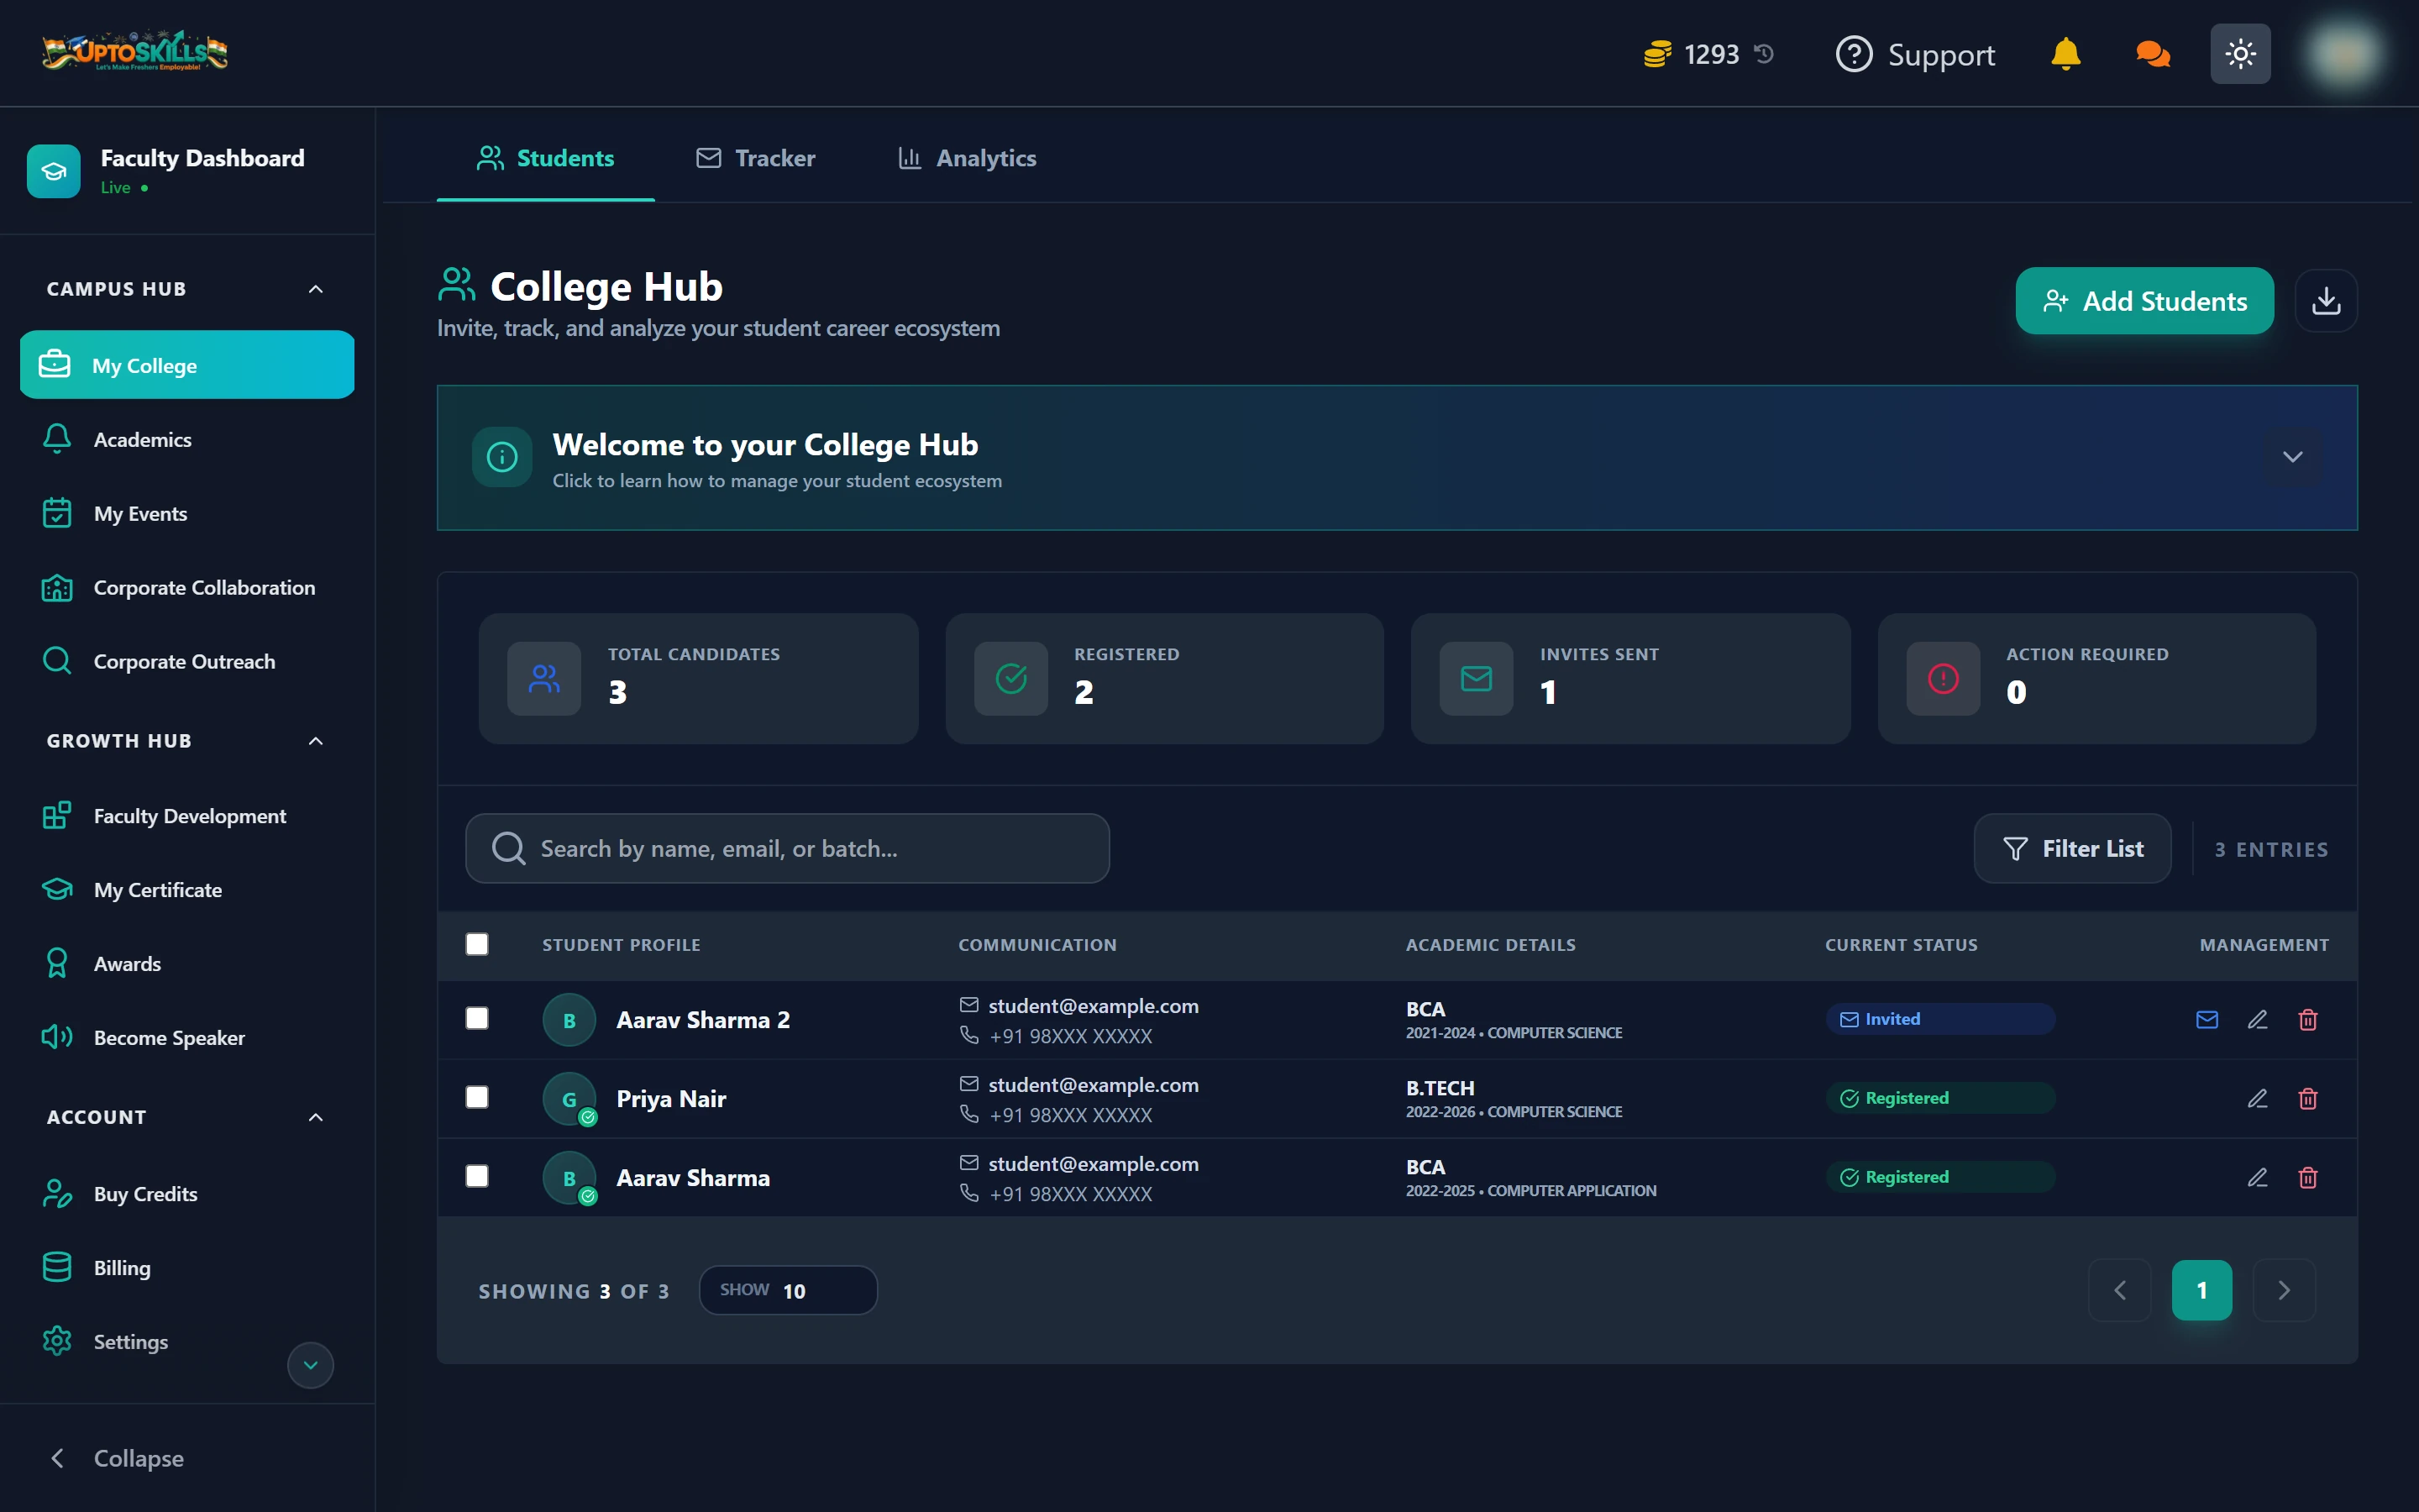
Task: Open notifications bell
Action: click(2065, 54)
